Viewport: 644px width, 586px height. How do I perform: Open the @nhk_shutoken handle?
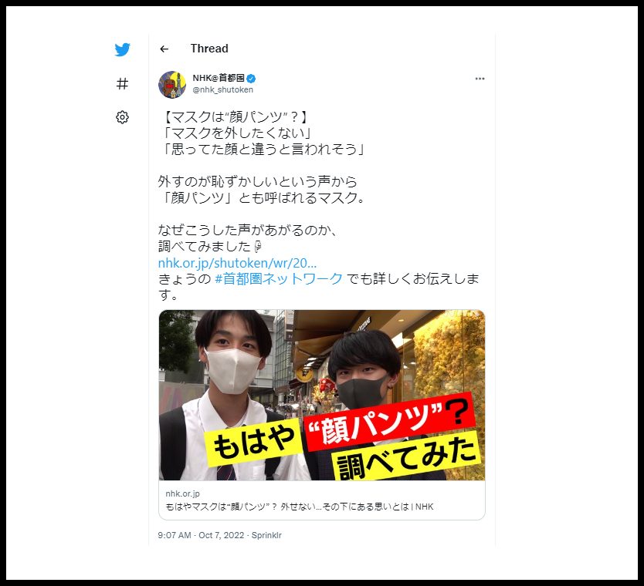[x=223, y=89]
